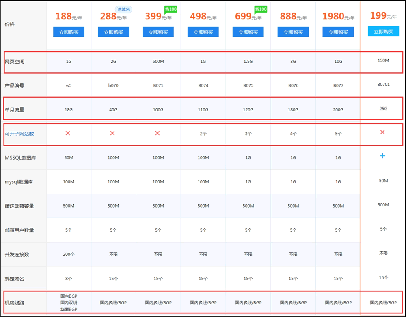Click the green 省100 badge on 699元
This screenshot has height=317, width=406.
click(x=261, y=9)
